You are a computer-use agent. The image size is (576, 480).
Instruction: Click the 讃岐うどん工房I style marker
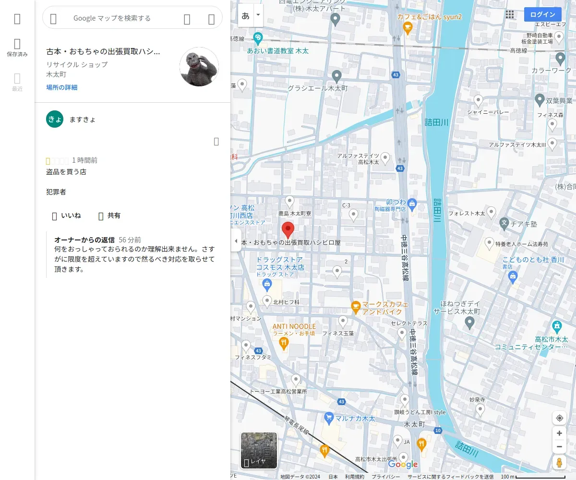coord(405,401)
